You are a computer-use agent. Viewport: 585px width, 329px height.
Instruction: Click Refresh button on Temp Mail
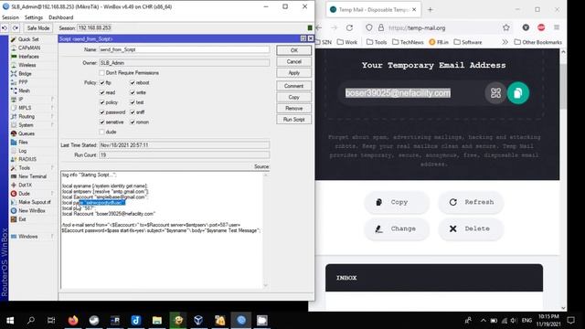472,202
